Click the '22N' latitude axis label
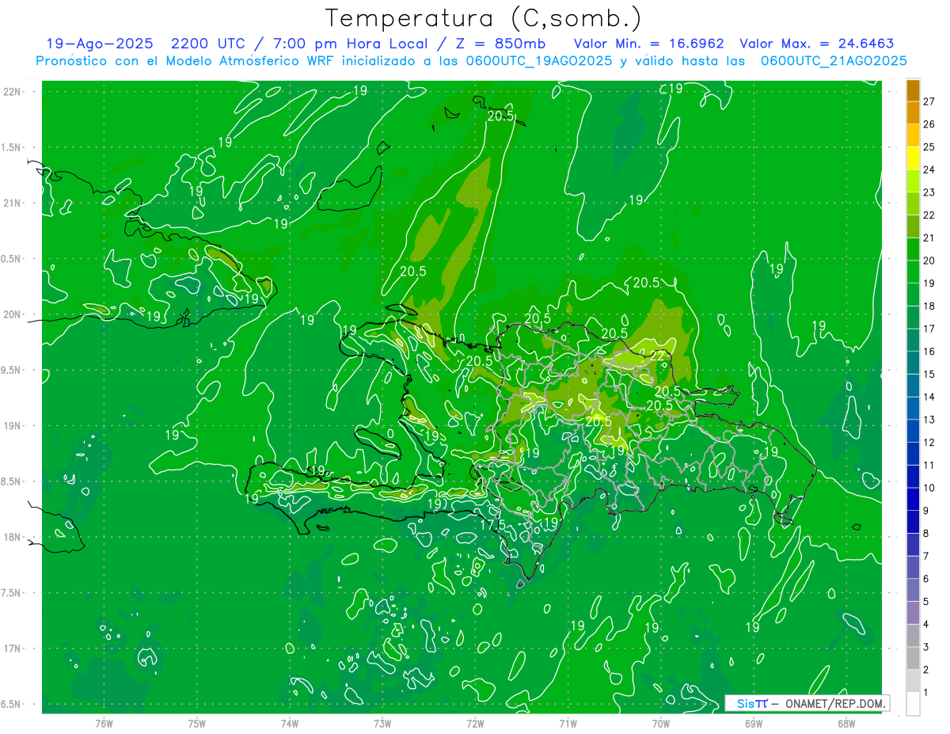 coord(13,92)
